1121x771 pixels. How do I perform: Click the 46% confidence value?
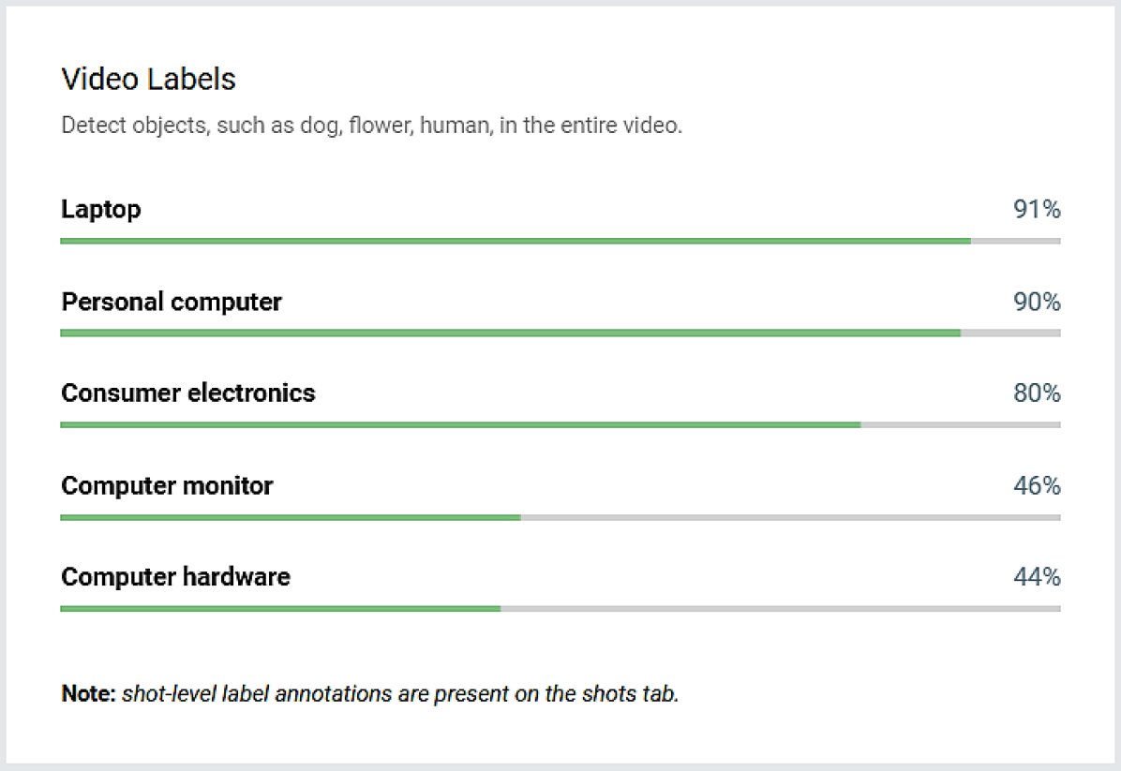tap(1036, 486)
